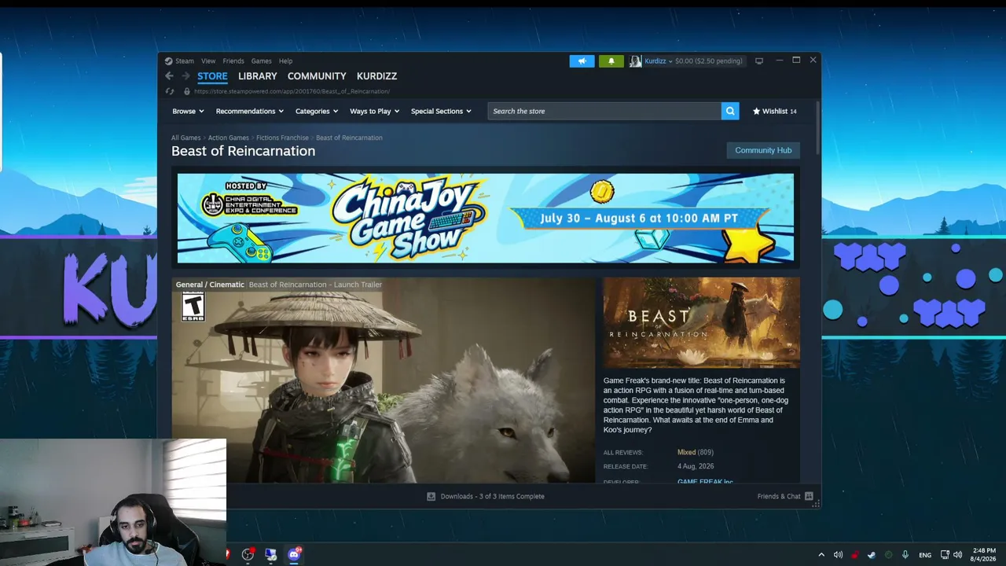
Task: Click the Steam page vertical scrollbar
Action: [817, 129]
